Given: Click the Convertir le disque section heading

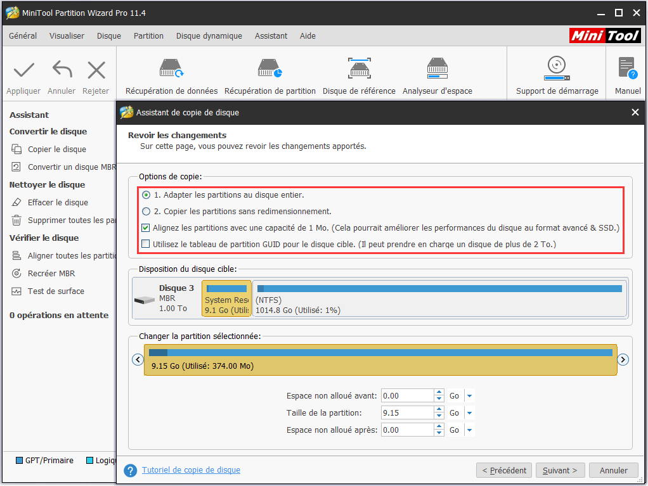Looking at the screenshot, I should (48, 131).
